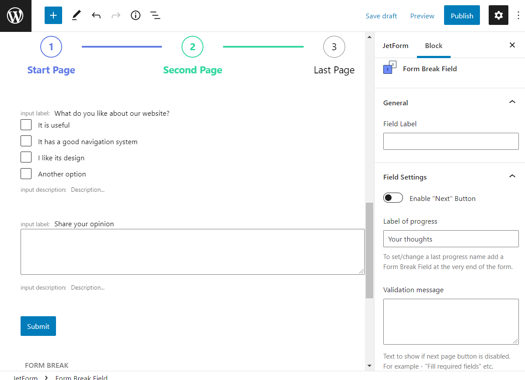Open the Document Overview list view
Screen dimensions: 525x380
click(x=155, y=15)
